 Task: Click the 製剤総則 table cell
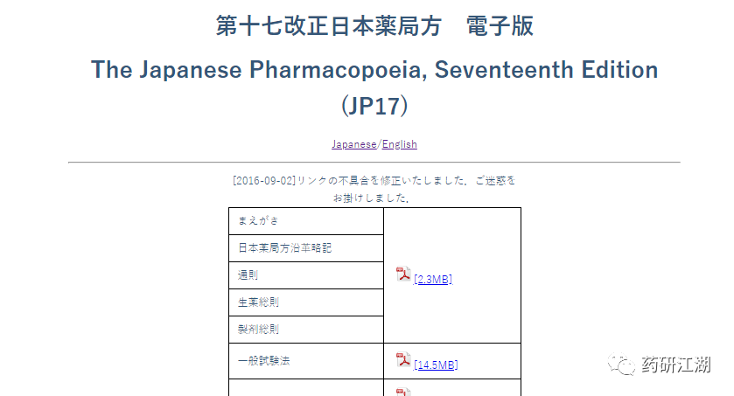tap(306, 330)
